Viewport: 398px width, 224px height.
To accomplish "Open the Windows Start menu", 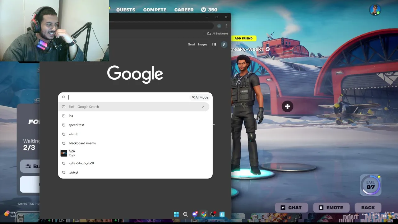I will tap(176, 214).
